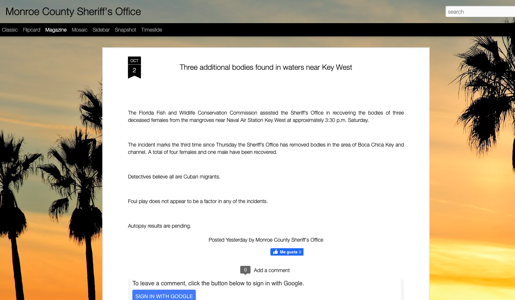The width and height of the screenshot is (515, 300).
Task: Open Monroe County Sheriff's Office blog title
Action: click(73, 11)
